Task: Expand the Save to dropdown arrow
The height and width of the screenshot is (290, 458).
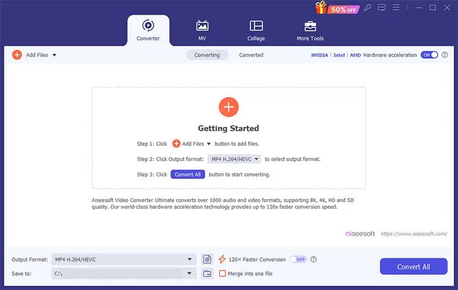Action: tap(189, 274)
